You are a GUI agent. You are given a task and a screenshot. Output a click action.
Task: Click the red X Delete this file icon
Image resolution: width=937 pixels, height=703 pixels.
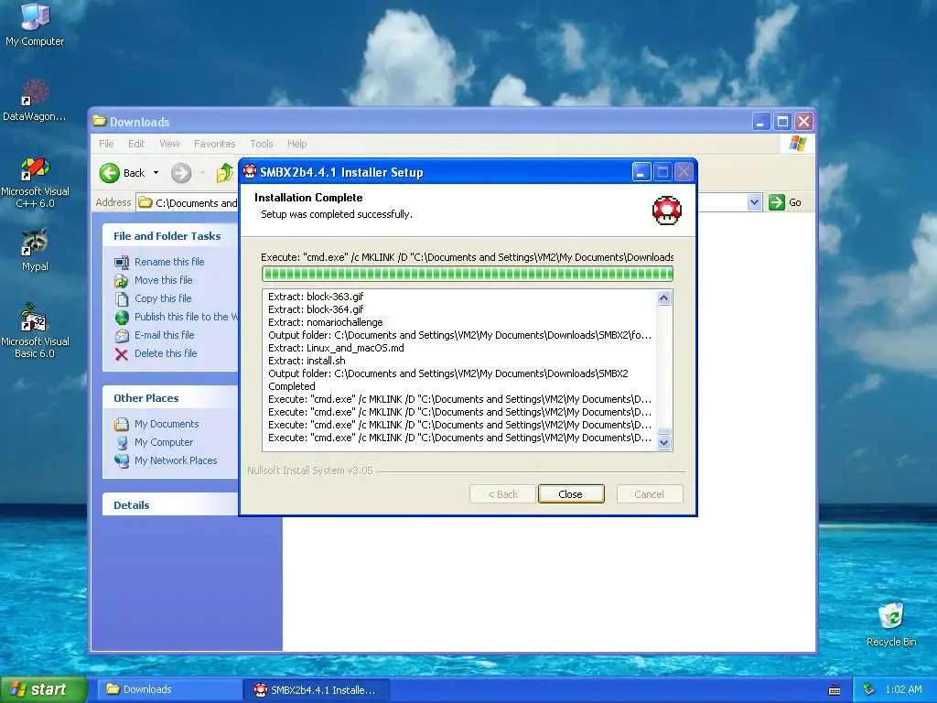tap(122, 354)
